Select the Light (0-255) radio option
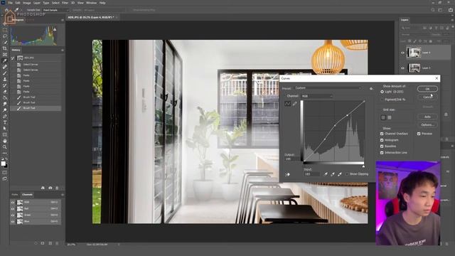Viewport: 455px width, 256px height. (382, 92)
